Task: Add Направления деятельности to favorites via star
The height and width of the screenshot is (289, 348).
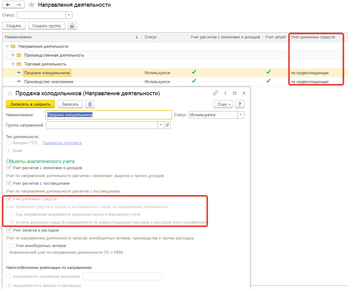Action: pyautogui.click(x=31, y=5)
